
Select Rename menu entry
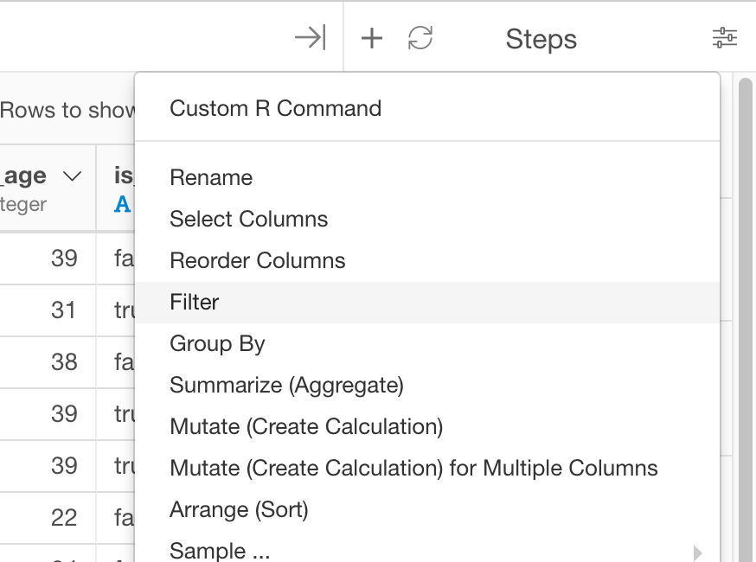coord(426,177)
